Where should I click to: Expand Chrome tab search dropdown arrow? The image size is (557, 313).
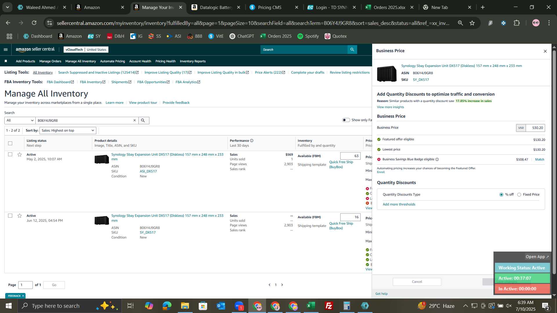point(8,7)
